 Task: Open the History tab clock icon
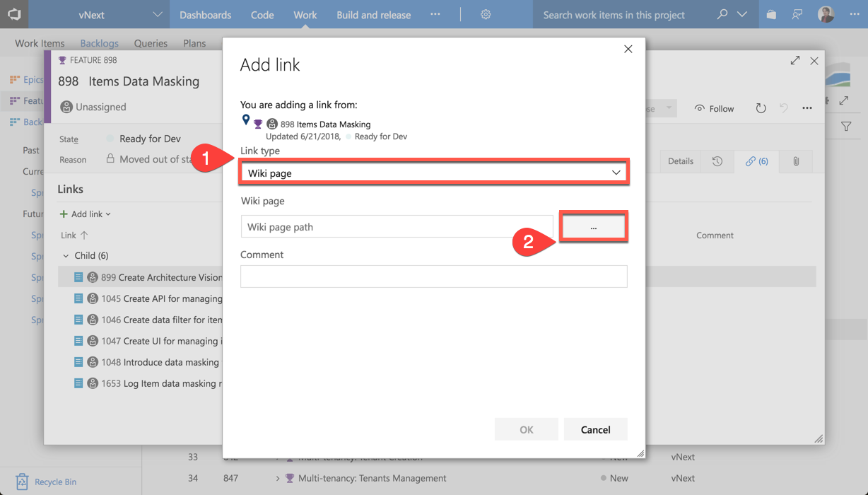(717, 161)
